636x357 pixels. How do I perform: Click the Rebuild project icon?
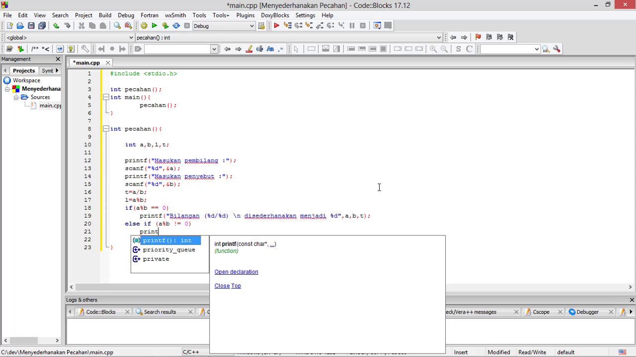point(176,26)
